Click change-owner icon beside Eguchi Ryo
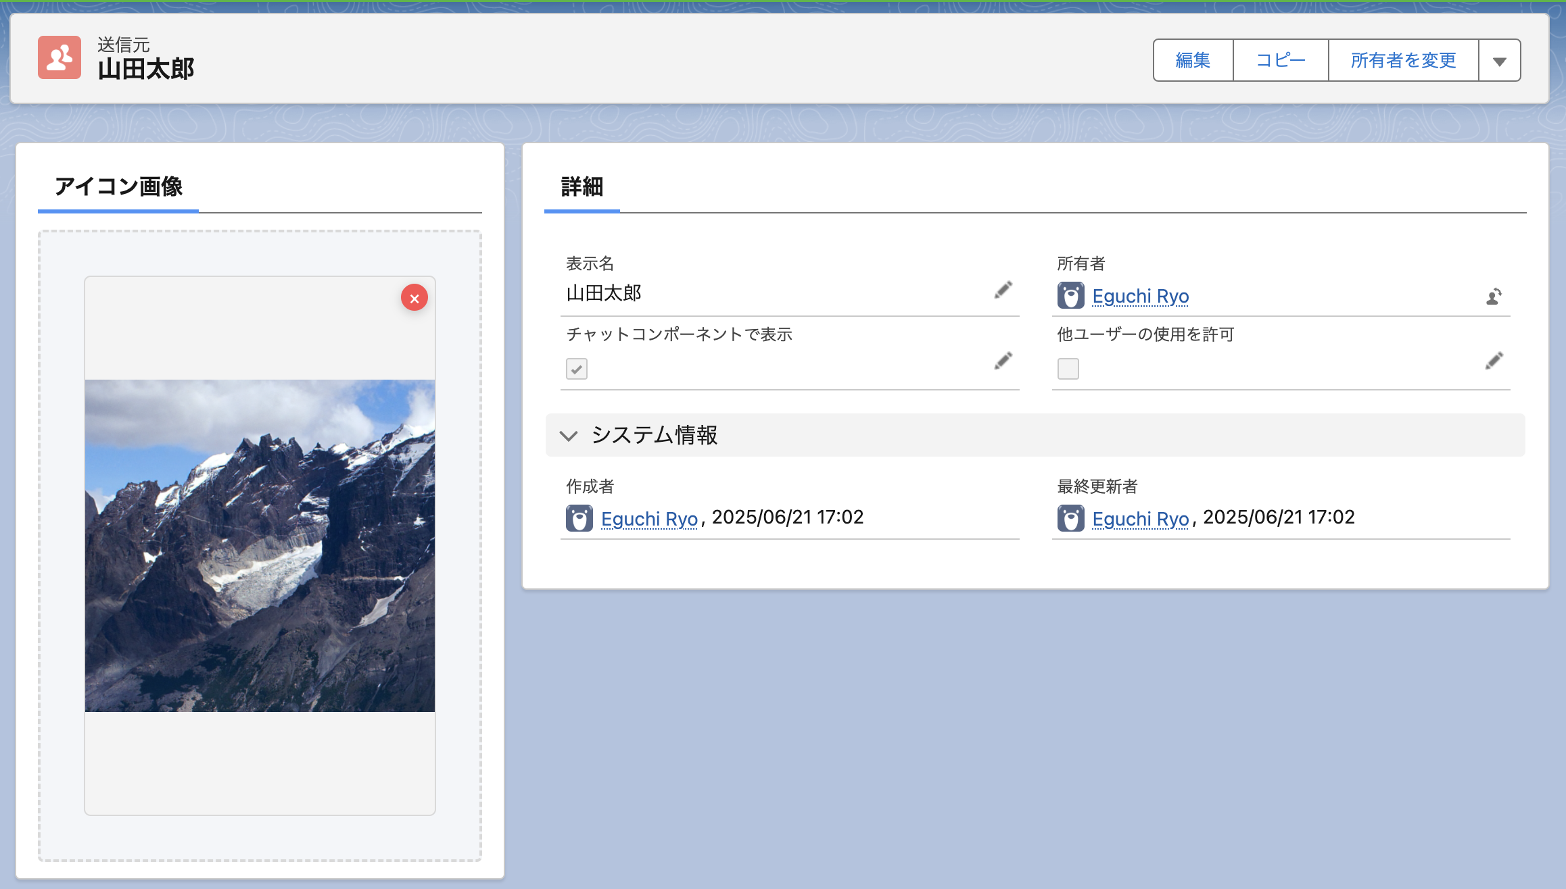 click(1494, 296)
